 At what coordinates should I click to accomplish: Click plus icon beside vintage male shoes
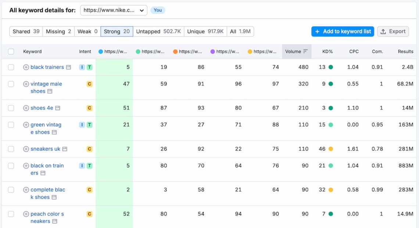coord(26,84)
